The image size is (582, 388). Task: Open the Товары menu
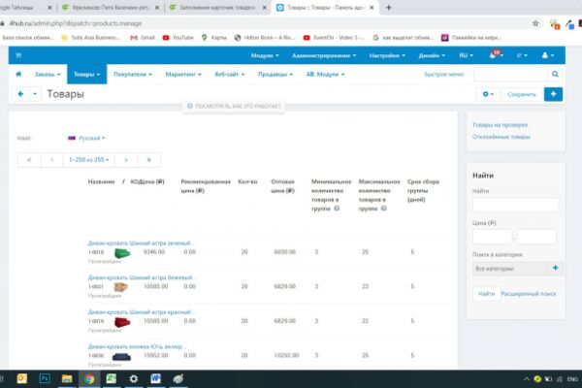[87, 75]
